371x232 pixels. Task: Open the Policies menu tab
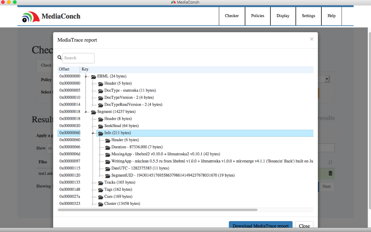click(x=258, y=16)
